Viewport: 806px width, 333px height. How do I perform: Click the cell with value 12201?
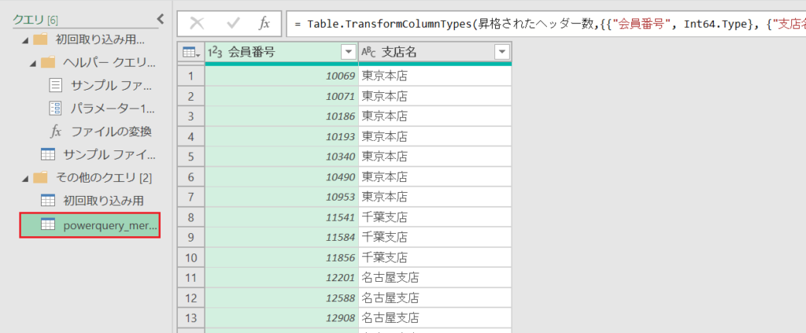click(x=282, y=278)
